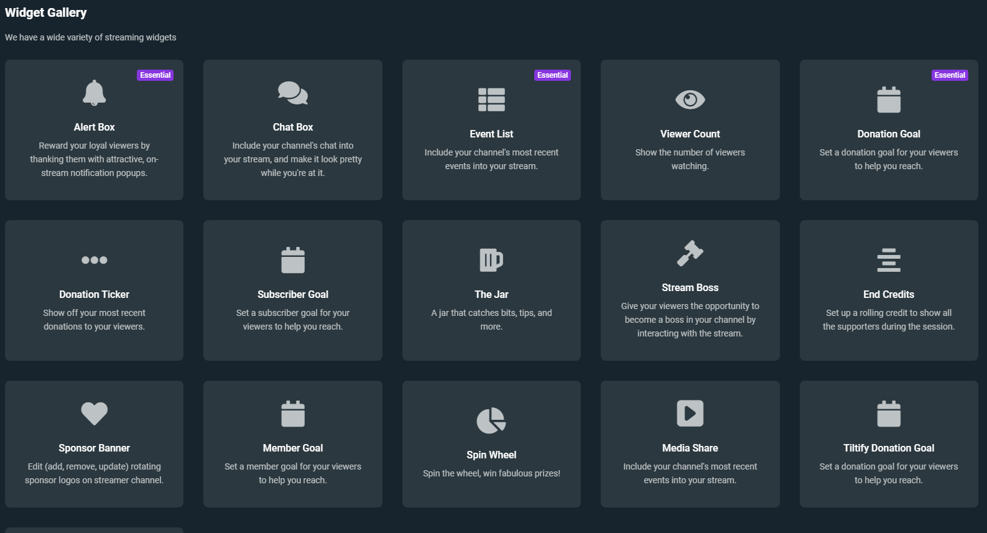Click 'Show the number of viewers' description

[x=690, y=152]
